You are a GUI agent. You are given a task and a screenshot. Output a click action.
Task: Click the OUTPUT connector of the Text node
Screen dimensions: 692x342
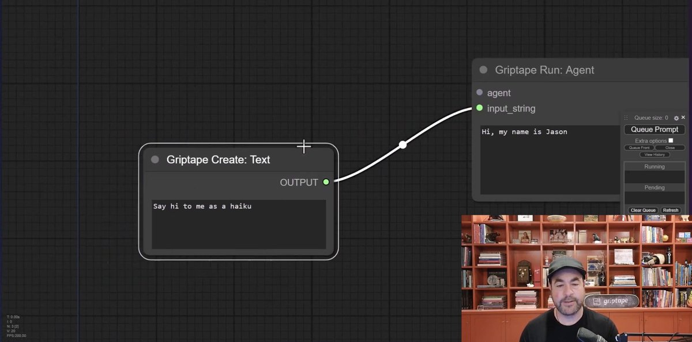pyautogui.click(x=326, y=182)
